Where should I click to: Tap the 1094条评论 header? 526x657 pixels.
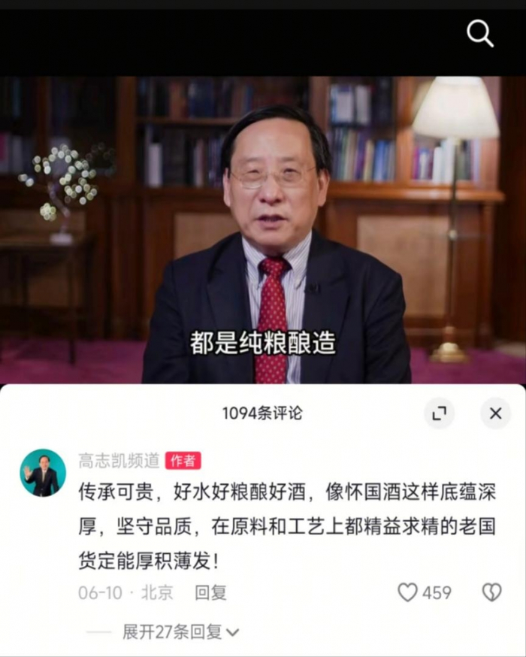click(x=262, y=413)
